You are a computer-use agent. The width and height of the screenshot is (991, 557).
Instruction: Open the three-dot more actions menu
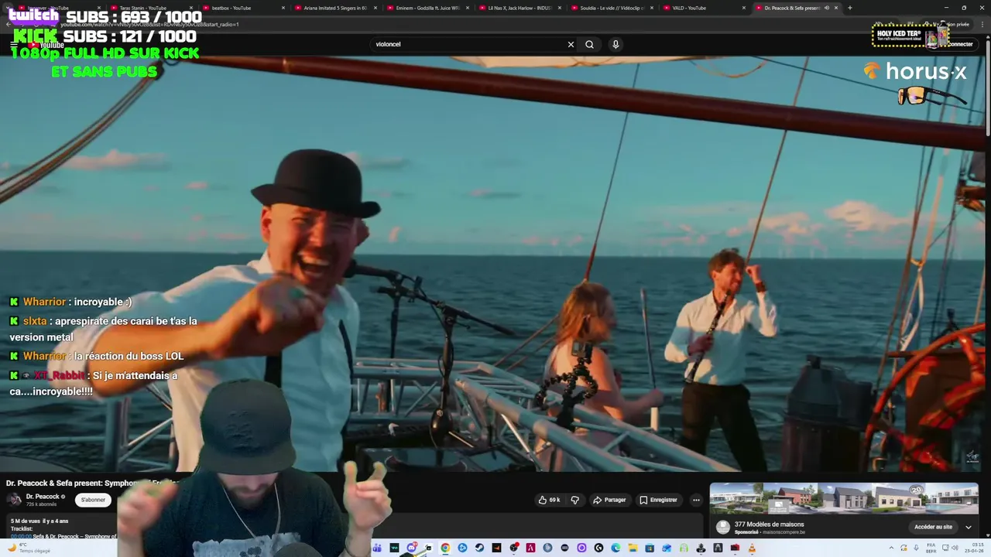[696, 500]
